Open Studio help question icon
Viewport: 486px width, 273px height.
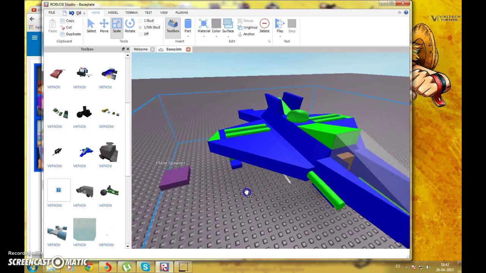pyautogui.click(x=406, y=13)
